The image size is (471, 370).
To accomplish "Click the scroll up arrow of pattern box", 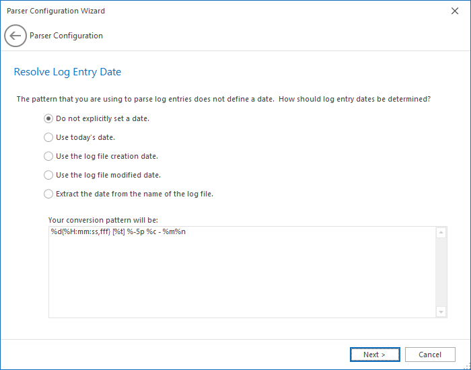I will coord(441,233).
